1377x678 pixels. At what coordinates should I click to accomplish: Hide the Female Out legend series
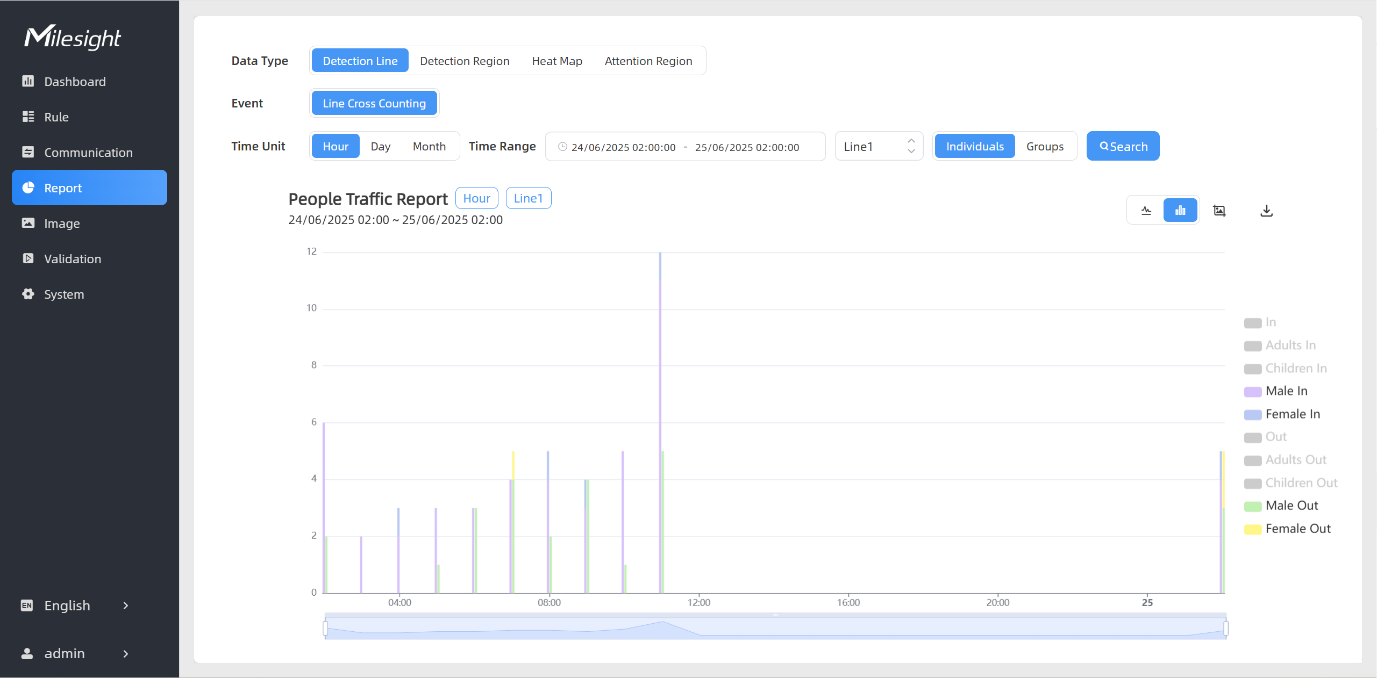pos(1297,529)
